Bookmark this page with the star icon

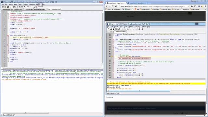[188, 6]
